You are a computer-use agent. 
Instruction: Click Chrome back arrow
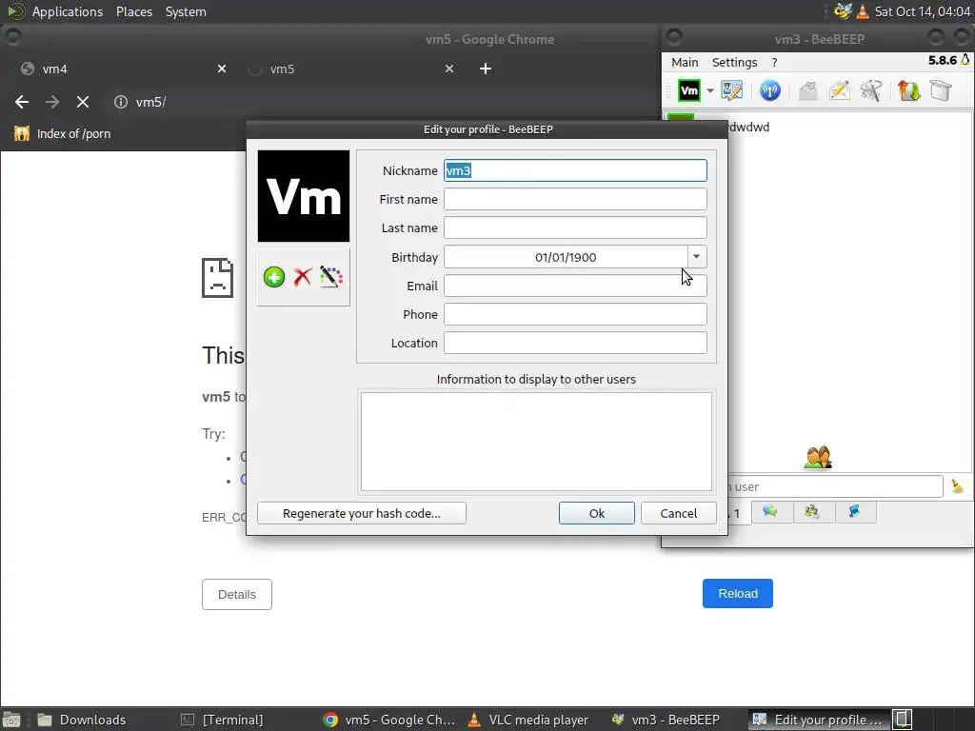(22, 102)
